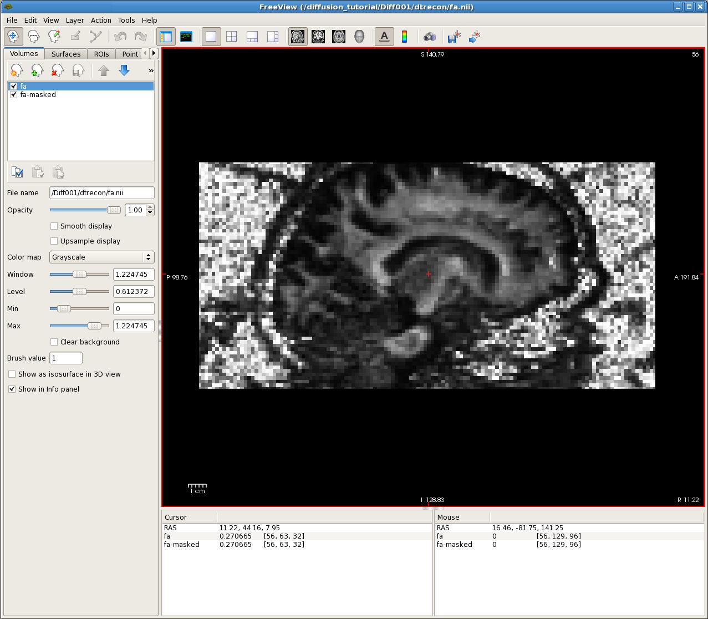Switch to the coronal view
Screen dimensions: 708x619
tap(318, 37)
